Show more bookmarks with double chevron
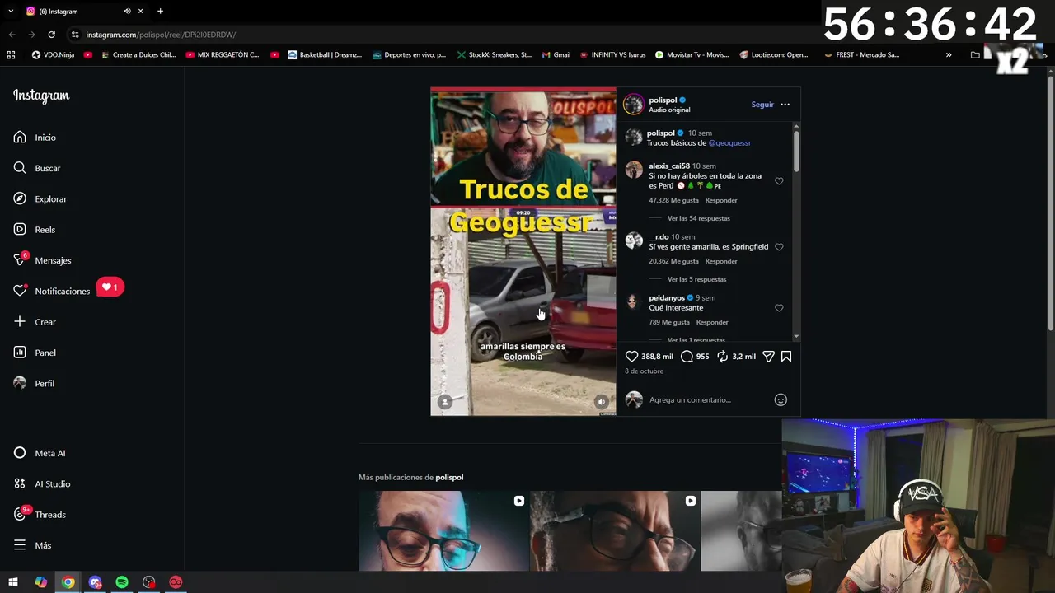Image resolution: width=1055 pixels, height=593 pixels. (949, 55)
